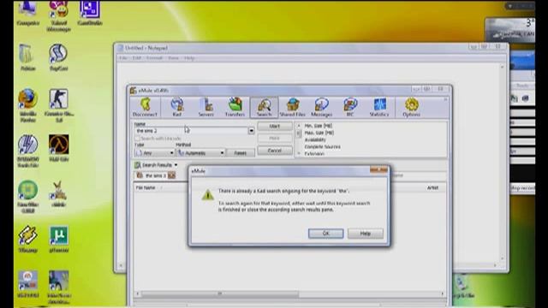
Task: Toggle the Search with Unicode checkbox
Action: click(x=137, y=139)
